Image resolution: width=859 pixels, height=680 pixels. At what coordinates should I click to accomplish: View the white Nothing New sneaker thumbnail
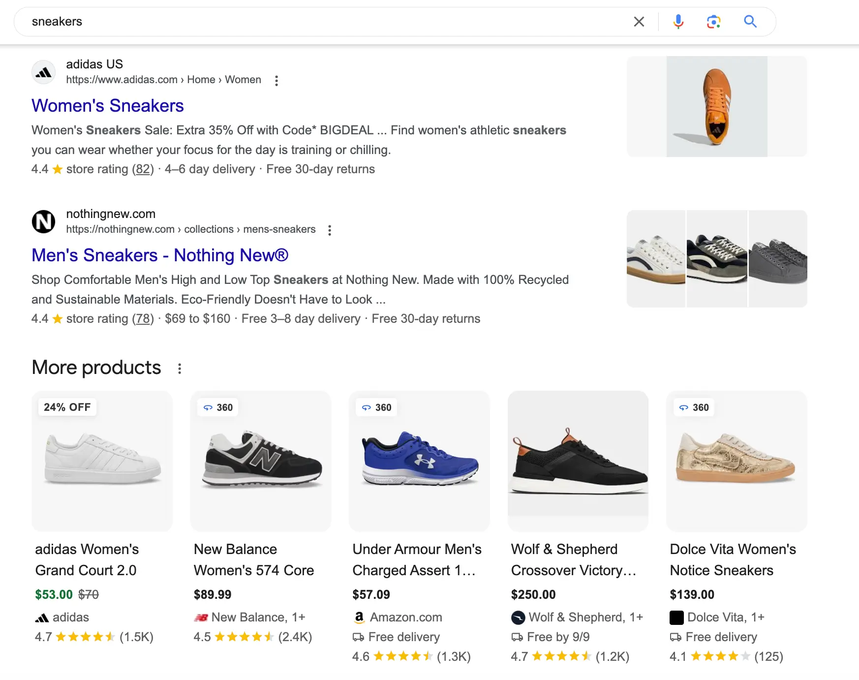[656, 259]
